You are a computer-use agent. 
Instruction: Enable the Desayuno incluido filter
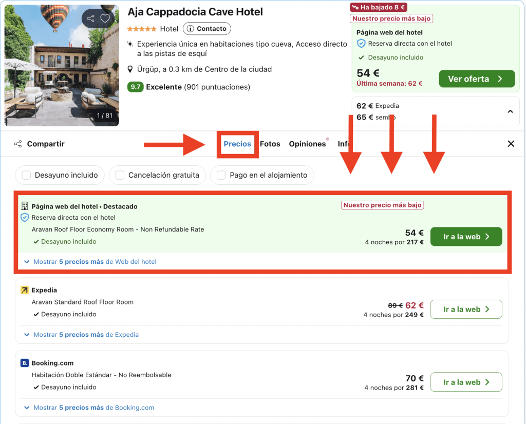[26, 176]
